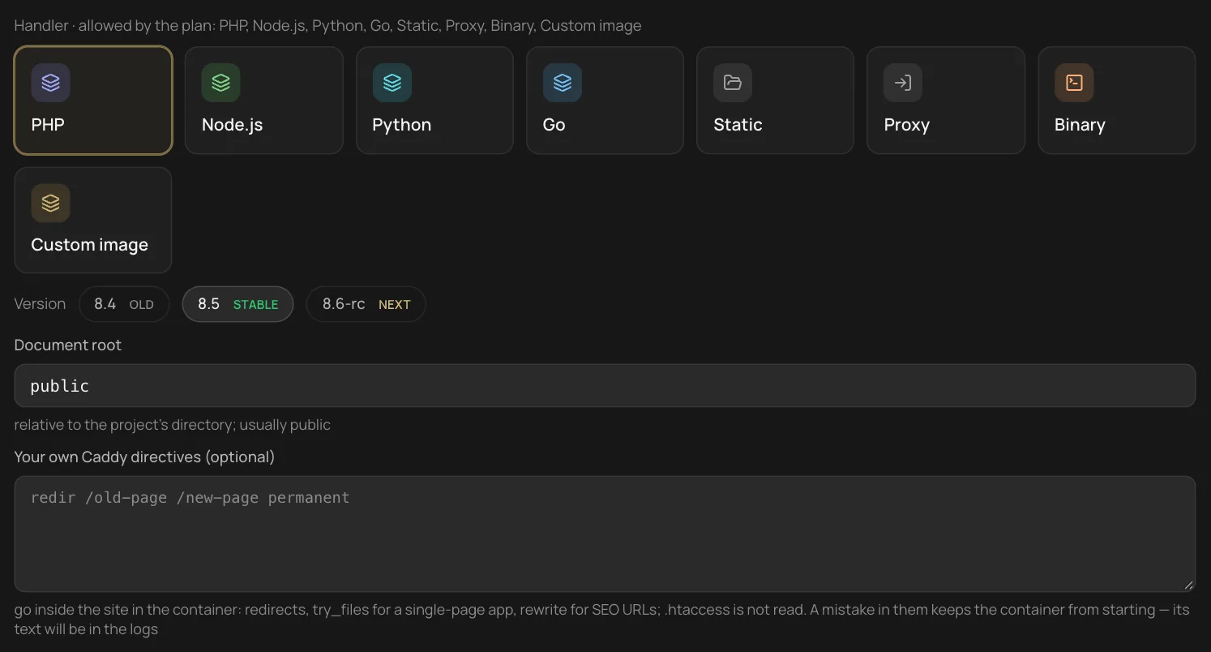Focus the Document root input field
The height and width of the screenshot is (652, 1211).
click(x=605, y=385)
